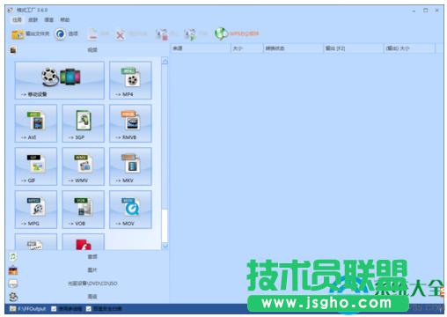Image resolution: width=447 pixels, height=317 pixels.
Task: Click the (输出) 大小 column header
Action: [409, 48]
